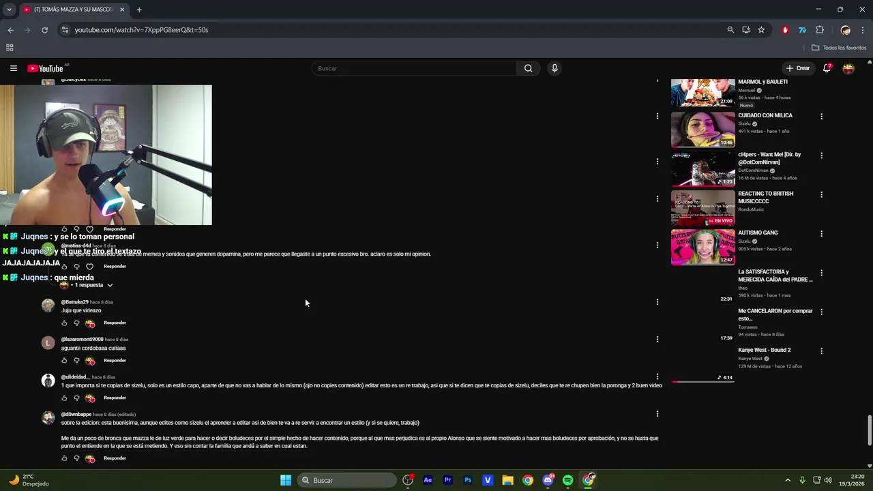Open YouTube notifications bell
Screen dimensions: 873x491
click(x=827, y=68)
